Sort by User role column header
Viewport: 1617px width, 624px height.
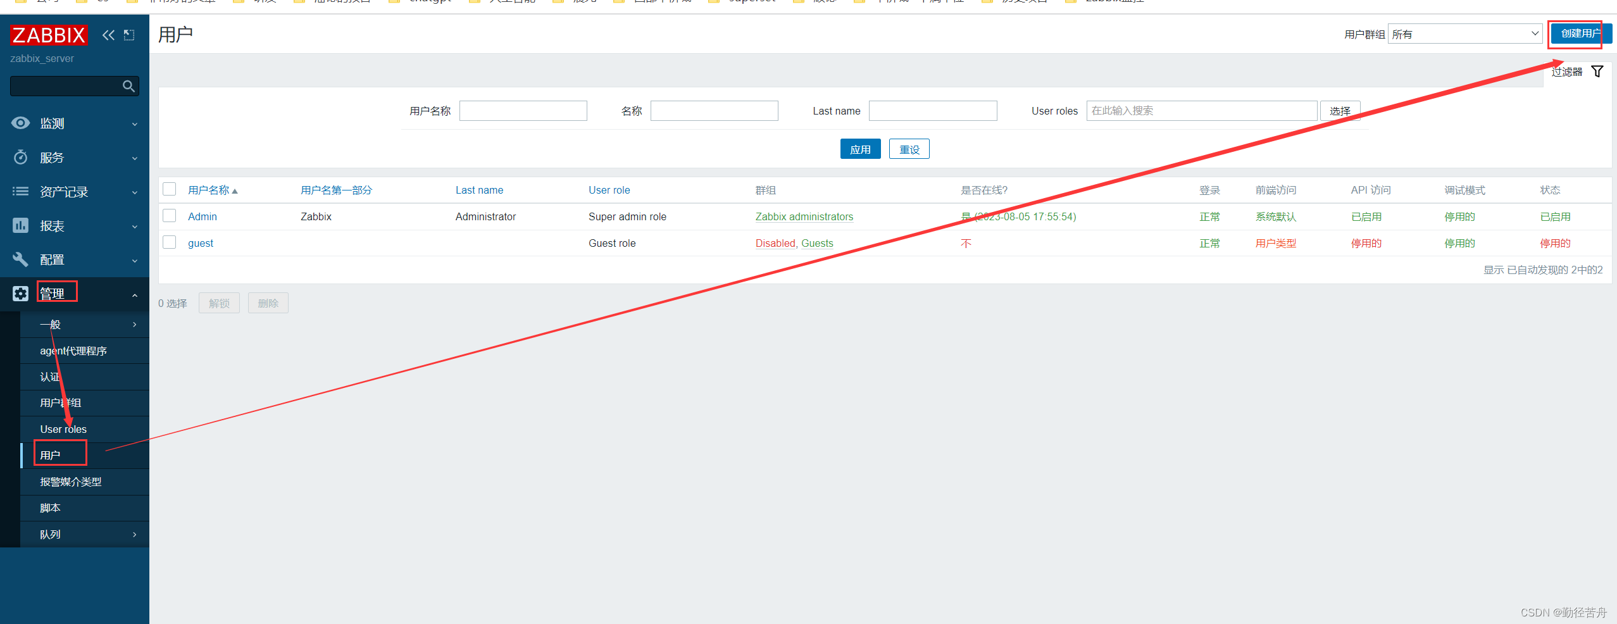pyautogui.click(x=609, y=190)
